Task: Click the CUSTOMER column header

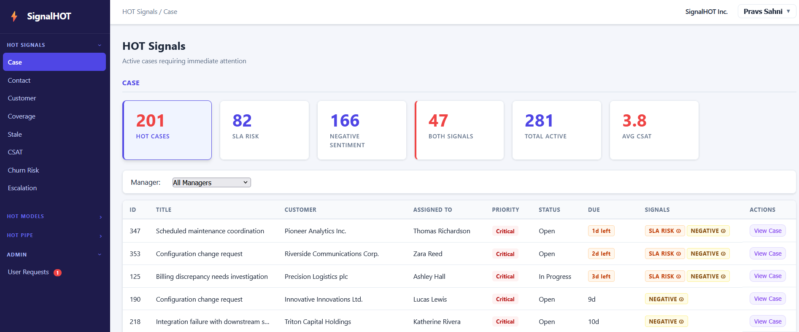Action: click(x=300, y=210)
